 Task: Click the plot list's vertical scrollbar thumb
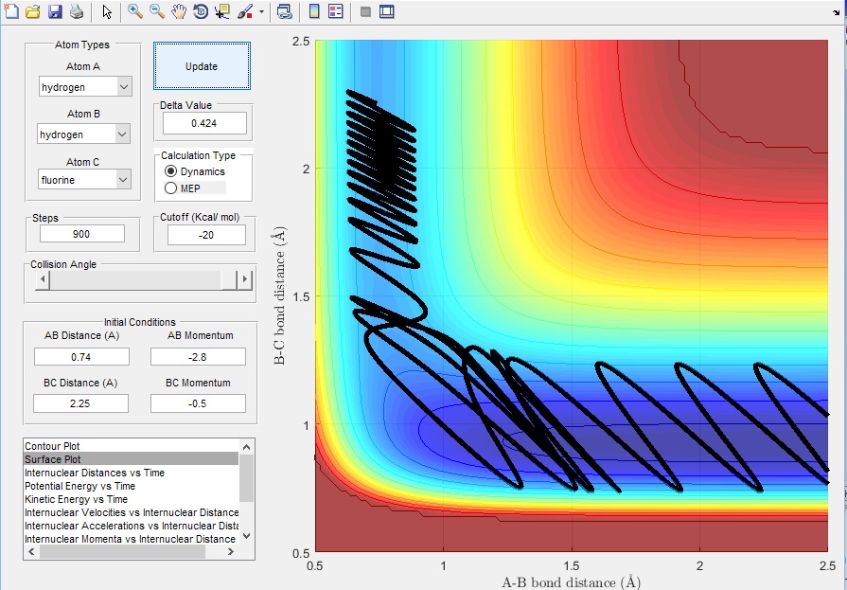point(246,478)
